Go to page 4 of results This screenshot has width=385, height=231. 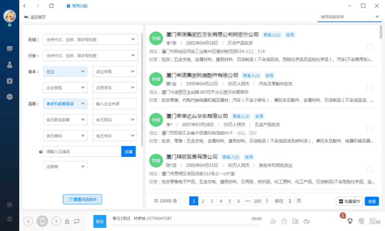pos(221,201)
